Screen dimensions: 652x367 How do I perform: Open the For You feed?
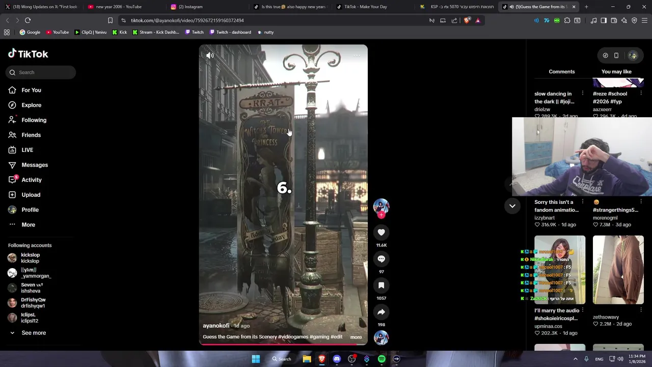pos(31,90)
